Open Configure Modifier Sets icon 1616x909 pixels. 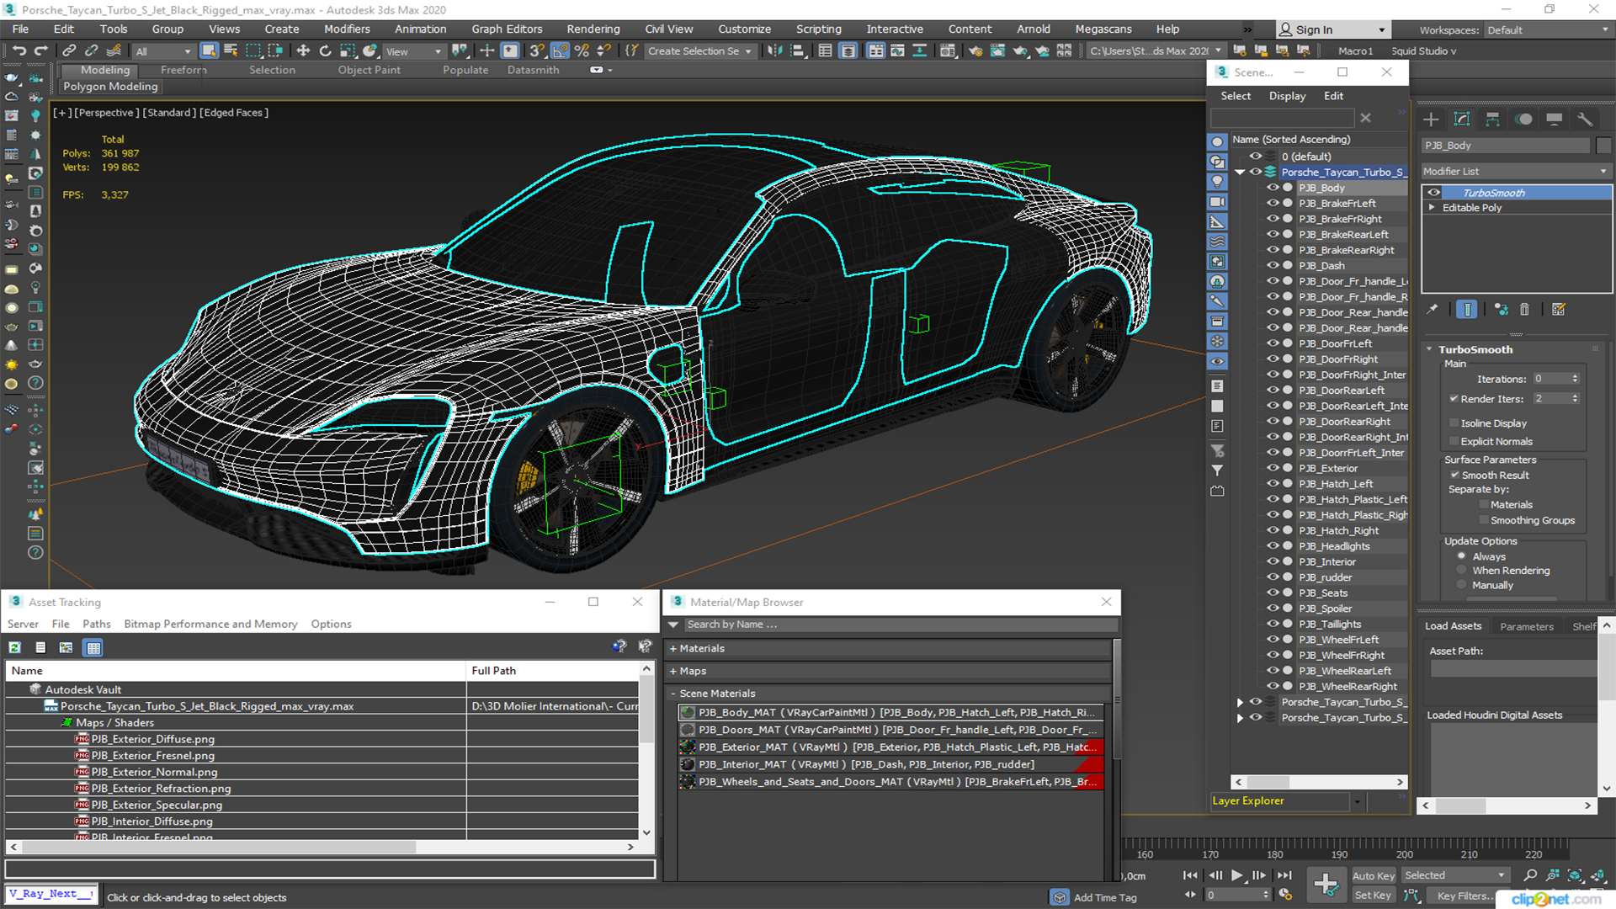(1559, 310)
